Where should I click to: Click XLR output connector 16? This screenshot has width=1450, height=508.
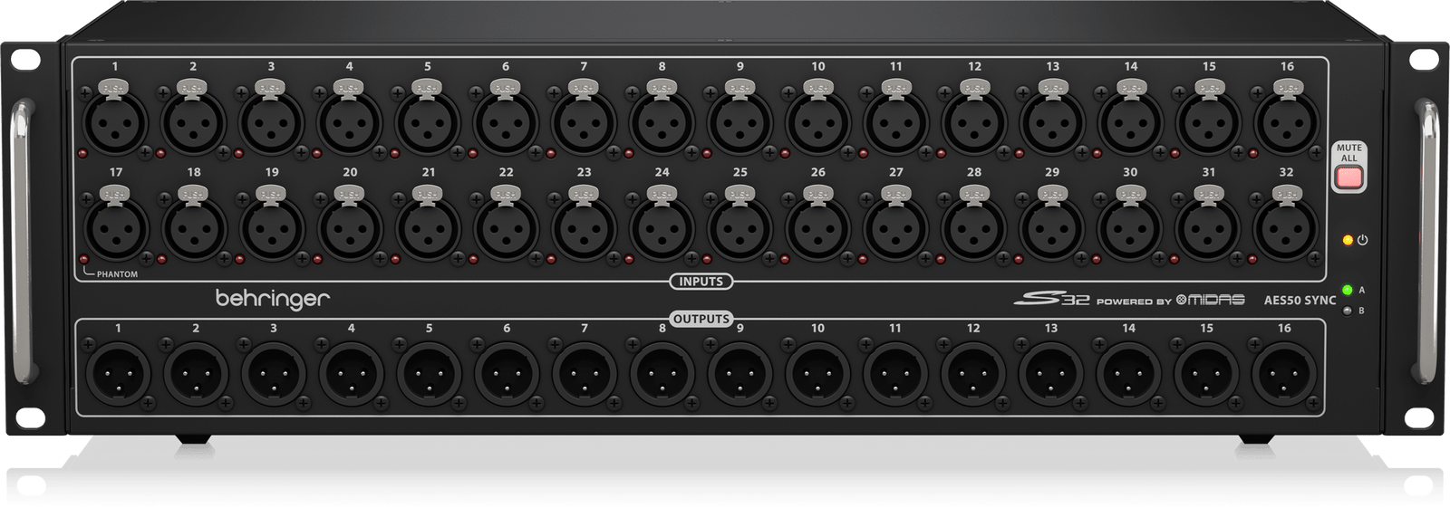[x=1284, y=374]
